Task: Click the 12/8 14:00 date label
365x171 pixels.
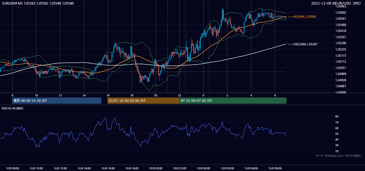Action: pos(84,168)
